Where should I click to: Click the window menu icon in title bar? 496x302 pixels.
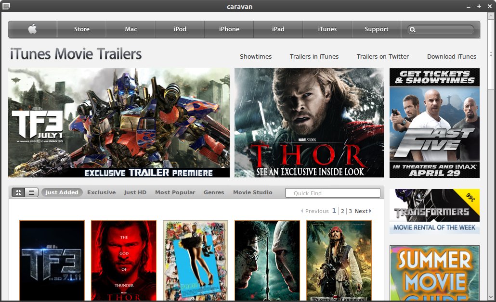pos(6,6)
